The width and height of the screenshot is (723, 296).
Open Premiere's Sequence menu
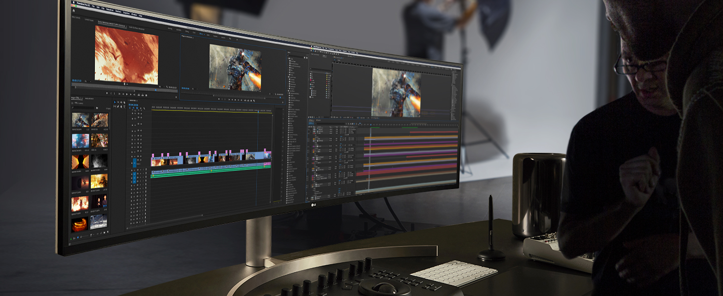coord(110,10)
